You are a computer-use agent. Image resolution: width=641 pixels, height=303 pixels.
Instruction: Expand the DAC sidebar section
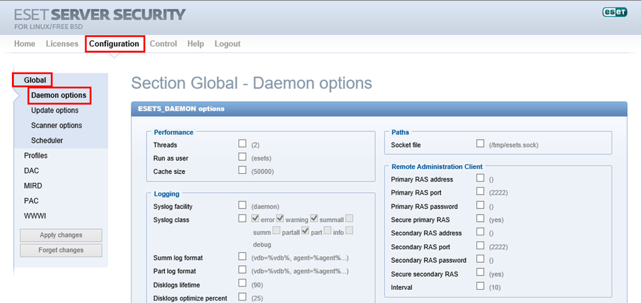31,171
